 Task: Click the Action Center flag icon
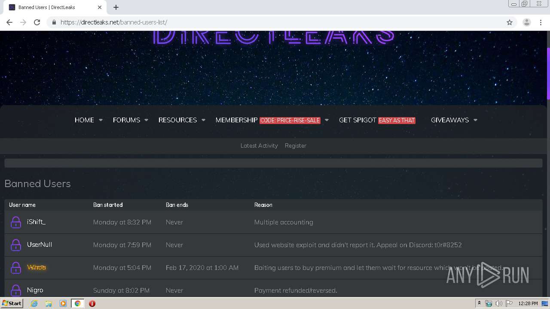coord(509,303)
